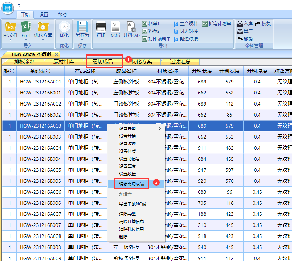Sort by 柜号 column header
292x261 pixels.
9,71
